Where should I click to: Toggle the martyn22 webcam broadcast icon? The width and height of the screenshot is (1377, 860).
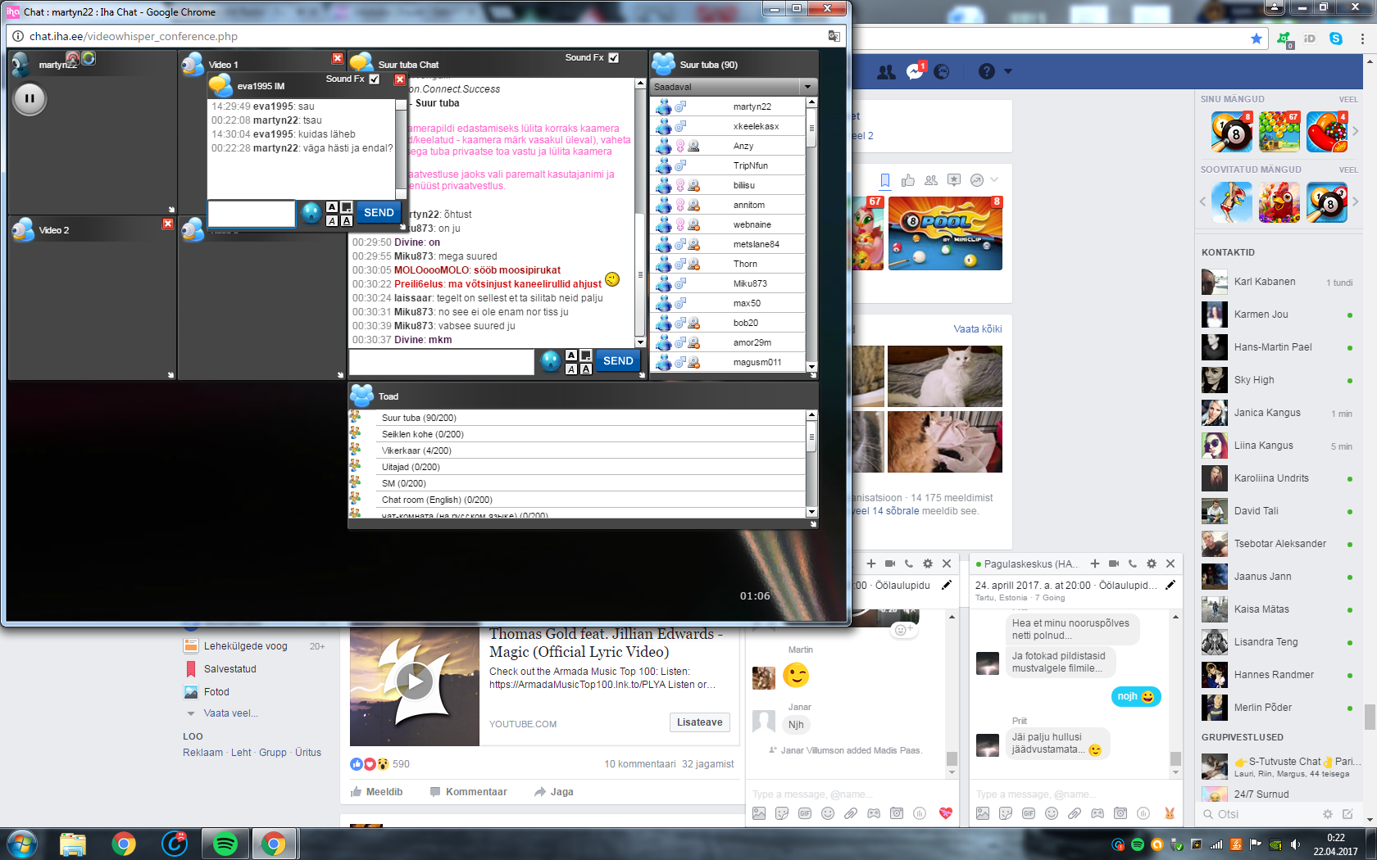tap(73, 58)
